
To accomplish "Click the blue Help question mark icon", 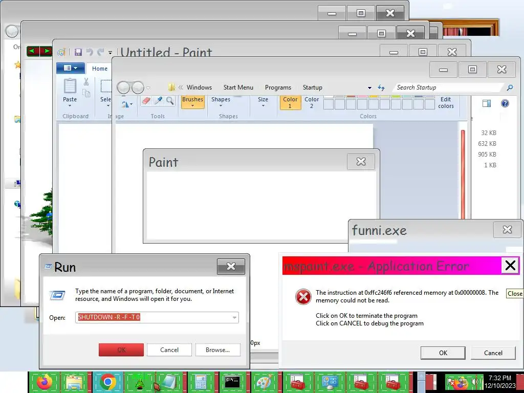I will (505, 103).
